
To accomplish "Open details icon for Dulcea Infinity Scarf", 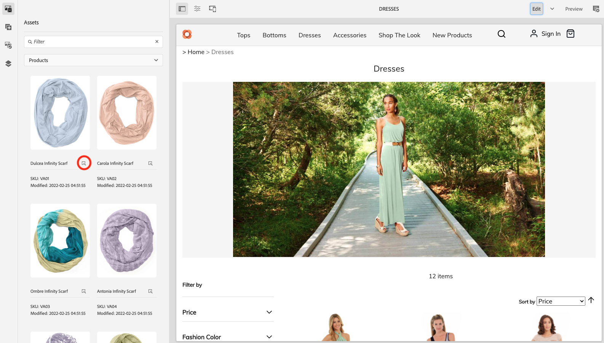I will [x=84, y=163].
